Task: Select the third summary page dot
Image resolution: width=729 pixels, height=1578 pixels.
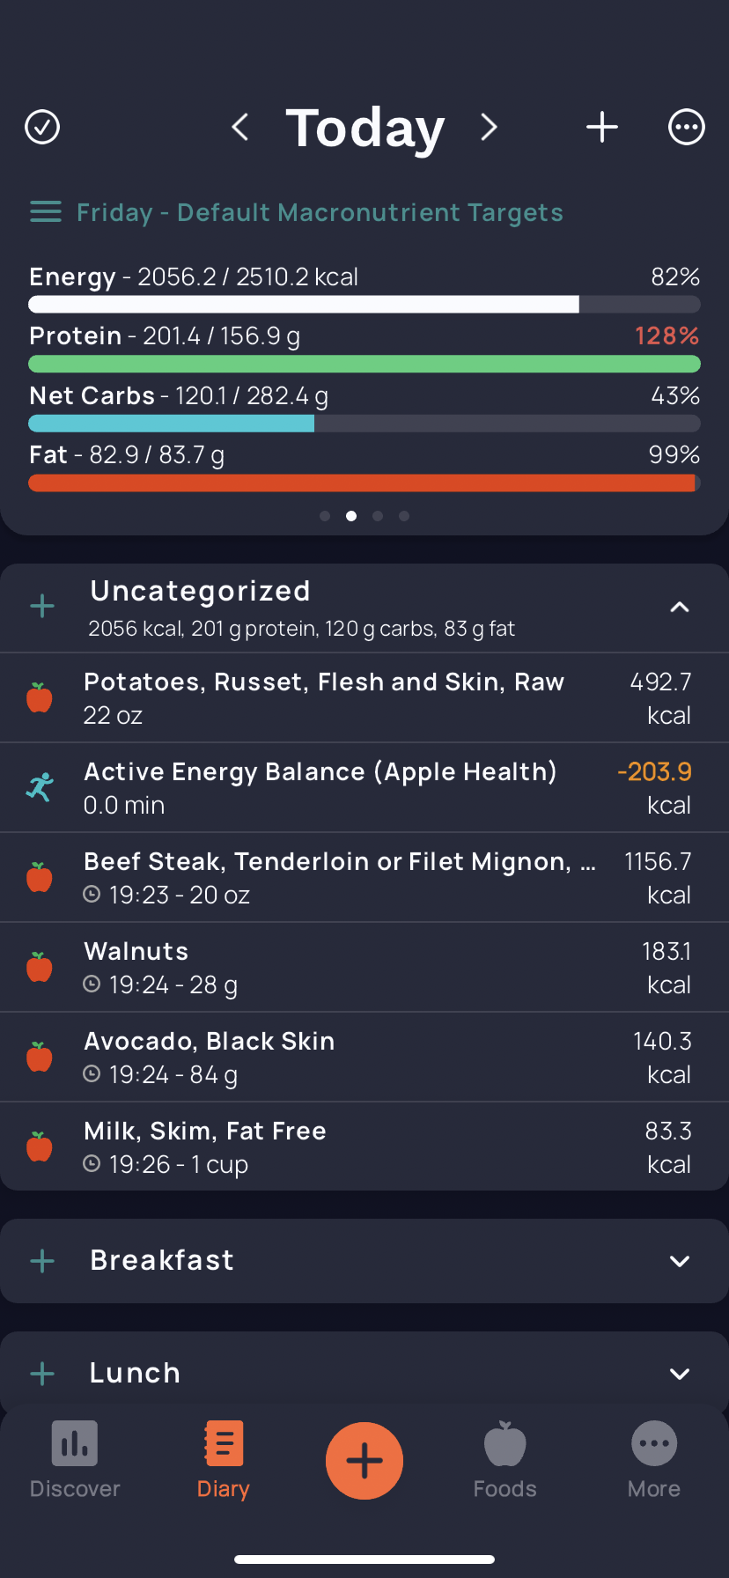Action: pyautogui.click(x=378, y=516)
